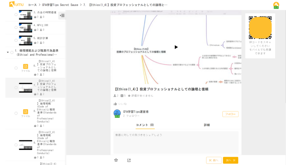Select radio for item 9 Ethics(2_4) video

tap(16, 145)
